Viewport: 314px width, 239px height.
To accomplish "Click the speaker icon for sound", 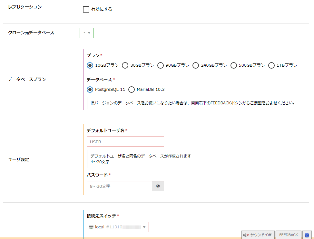I will tap(246, 235).
